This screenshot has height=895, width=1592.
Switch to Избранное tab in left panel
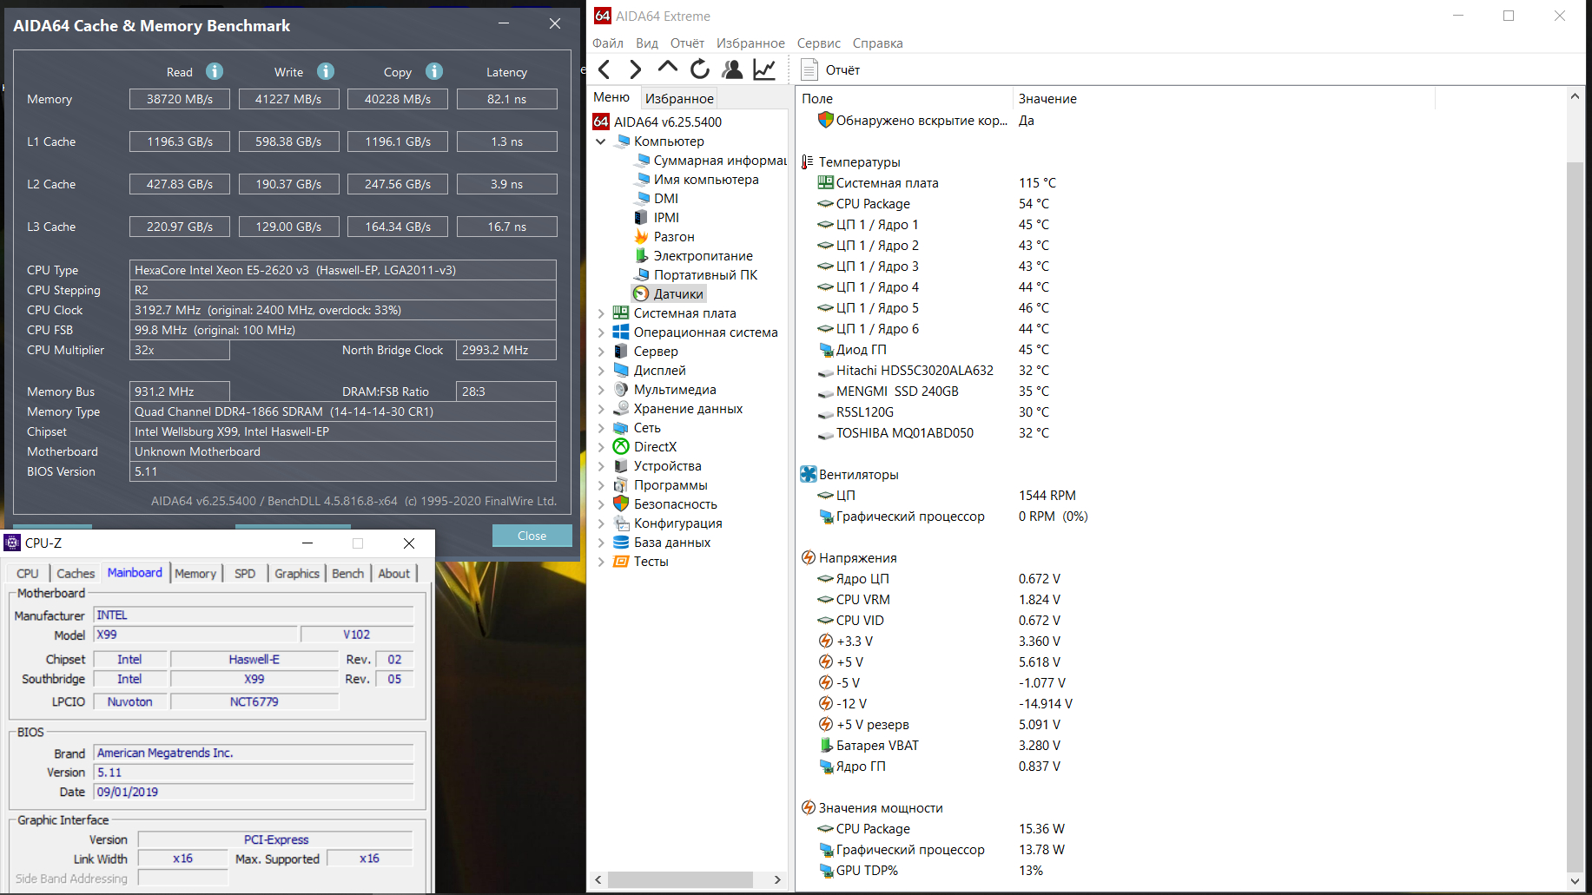coord(679,98)
